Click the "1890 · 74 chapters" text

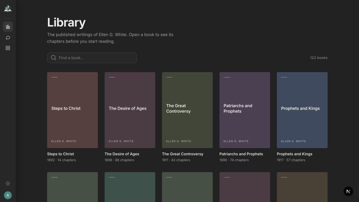pyautogui.click(x=234, y=160)
